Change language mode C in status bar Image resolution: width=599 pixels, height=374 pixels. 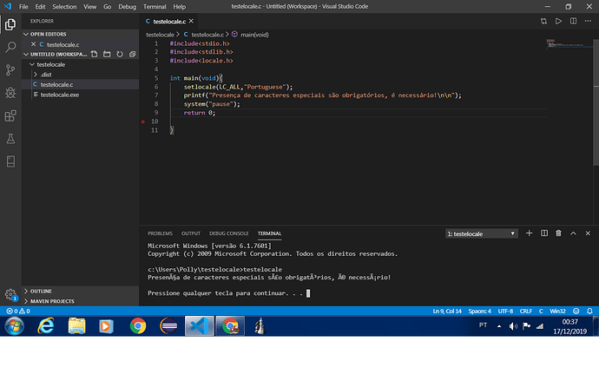(x=541, y=311)
